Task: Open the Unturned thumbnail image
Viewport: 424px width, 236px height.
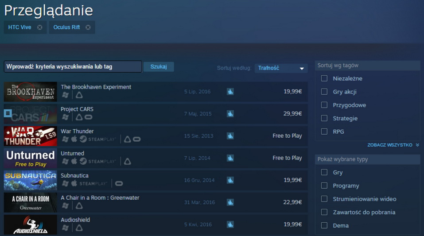Action: coord(31,158)
